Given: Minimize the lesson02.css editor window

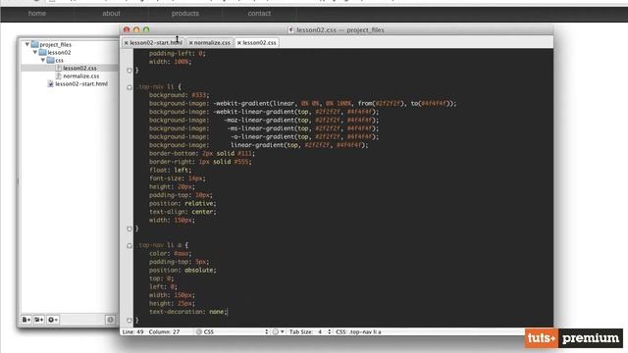Looking at the screenshot, I should pyautogui.click(x=136, y=29).
